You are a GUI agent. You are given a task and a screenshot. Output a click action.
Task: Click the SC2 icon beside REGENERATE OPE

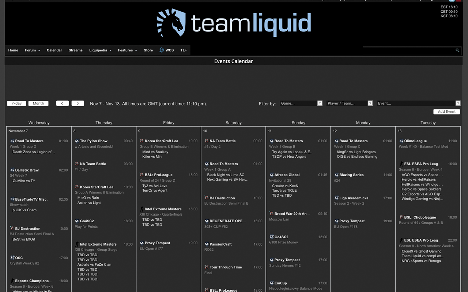(207, 221)
